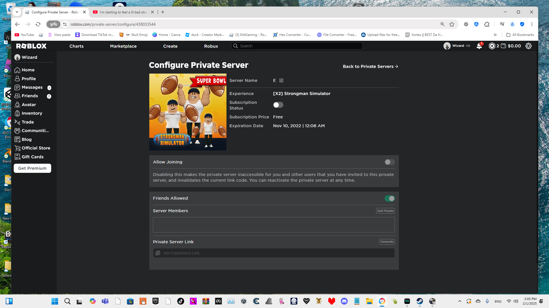Go to Trade in the sidebar

(x=27, y=122)
